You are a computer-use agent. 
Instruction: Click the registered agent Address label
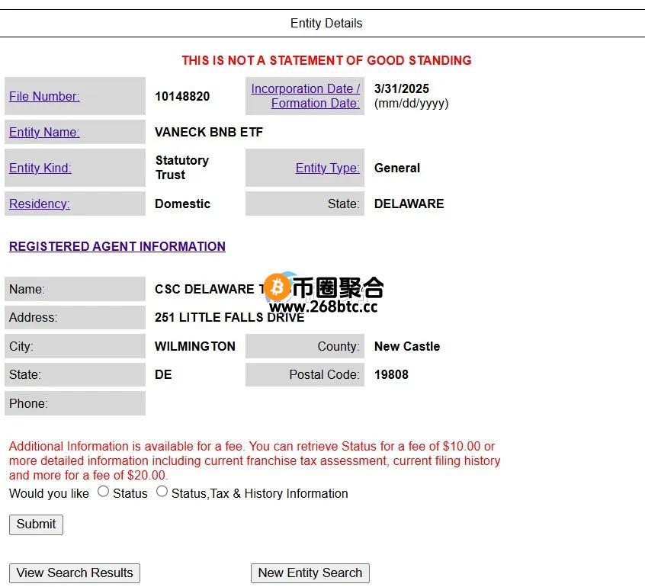click(34, 317)
